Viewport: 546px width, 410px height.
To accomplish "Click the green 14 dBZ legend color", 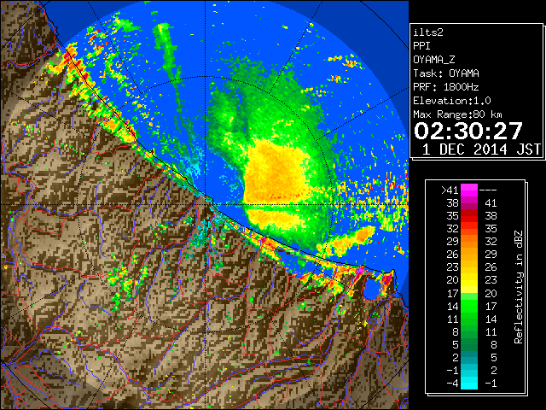I will (469, 306).
